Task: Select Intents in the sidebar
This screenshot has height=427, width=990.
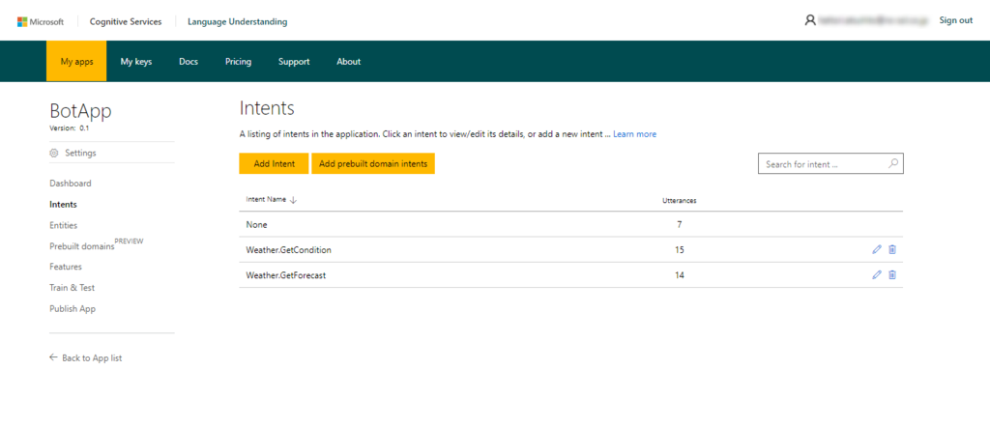Action: tap(63, 204)
